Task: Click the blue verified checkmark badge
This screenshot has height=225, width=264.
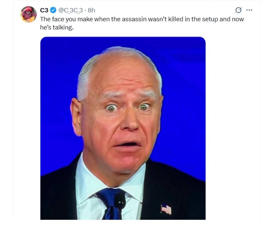Action: tap(53, 10)
